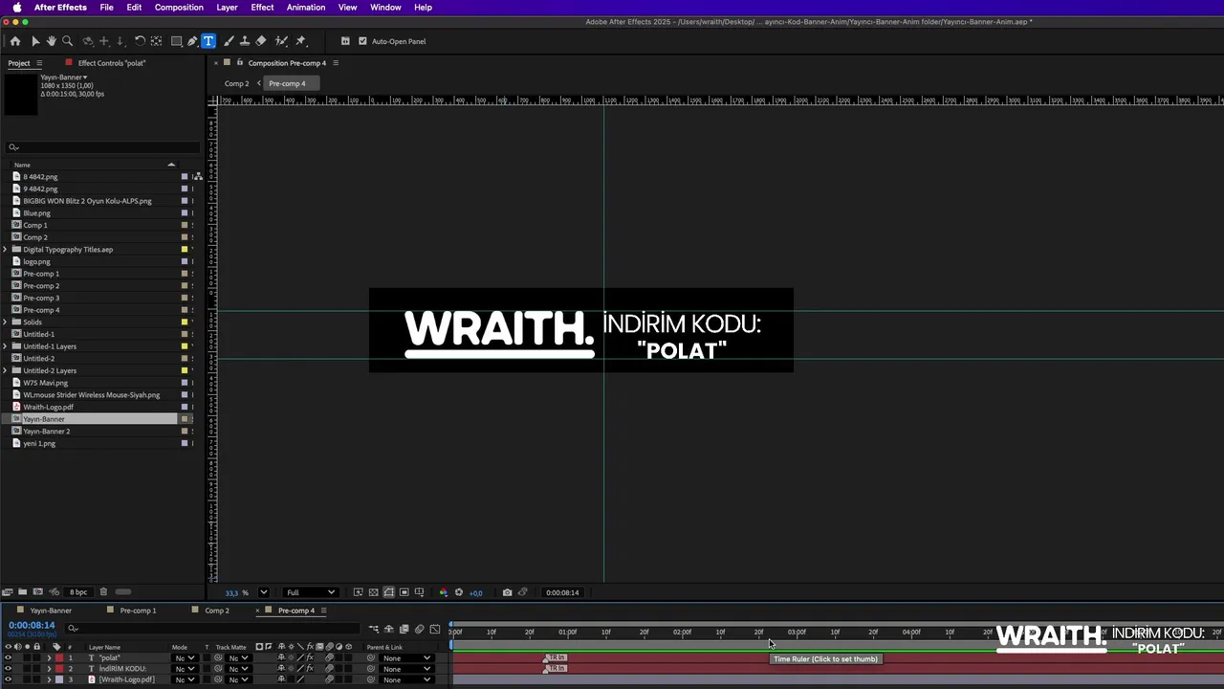
Task: Click the viewer time display 0:00:08:14
Action: point(562,592)
